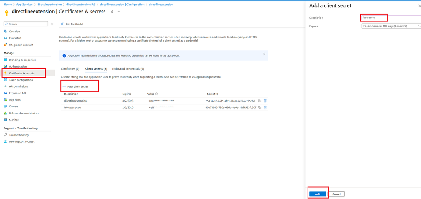Viewport: 421px width, 199px height.
Task: Switch to Federated credentials (0) tab
Action: pyautogui.click(x=128, y=69)
